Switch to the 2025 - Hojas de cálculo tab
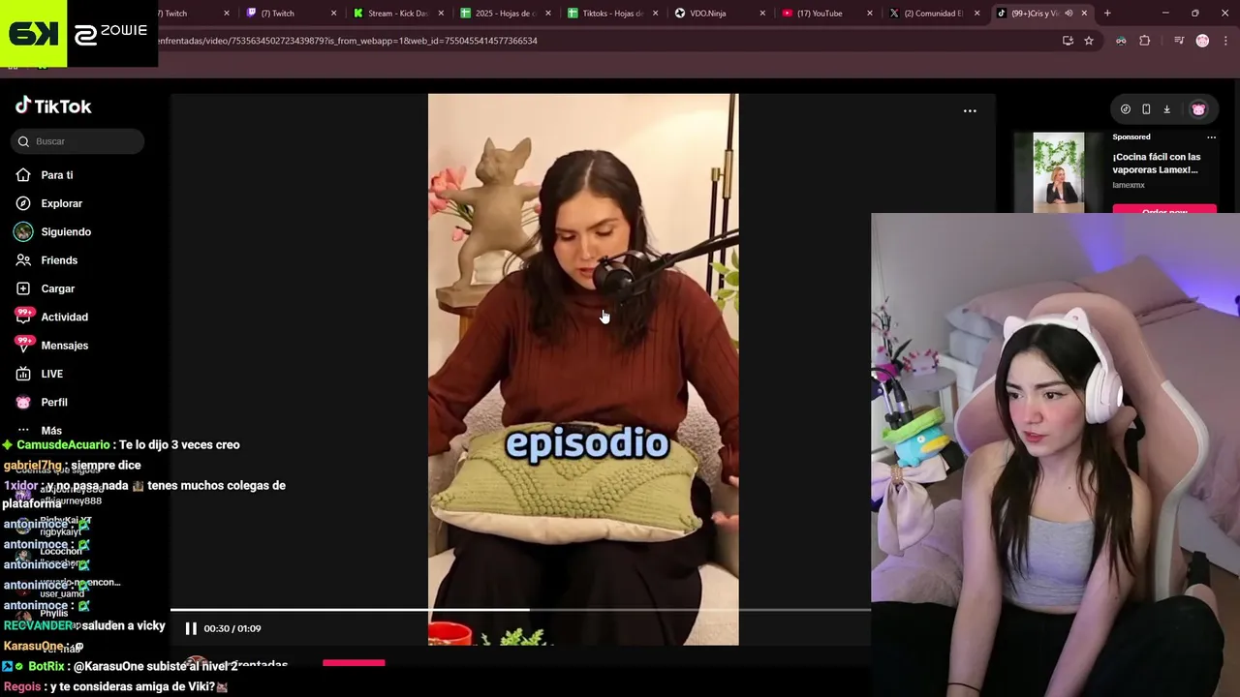 coord(504,14)
